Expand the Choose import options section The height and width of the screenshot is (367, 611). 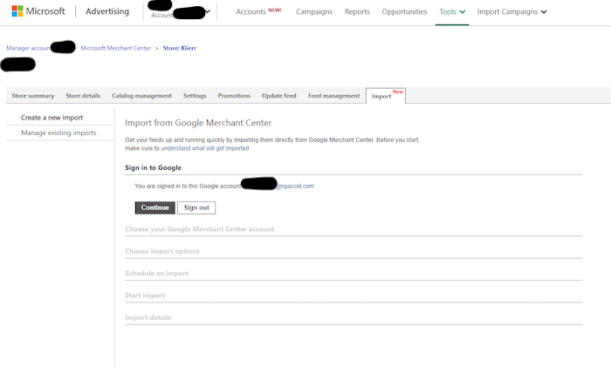(162, 251)
